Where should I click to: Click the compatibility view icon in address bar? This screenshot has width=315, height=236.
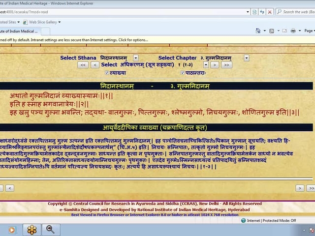[254, 12]
